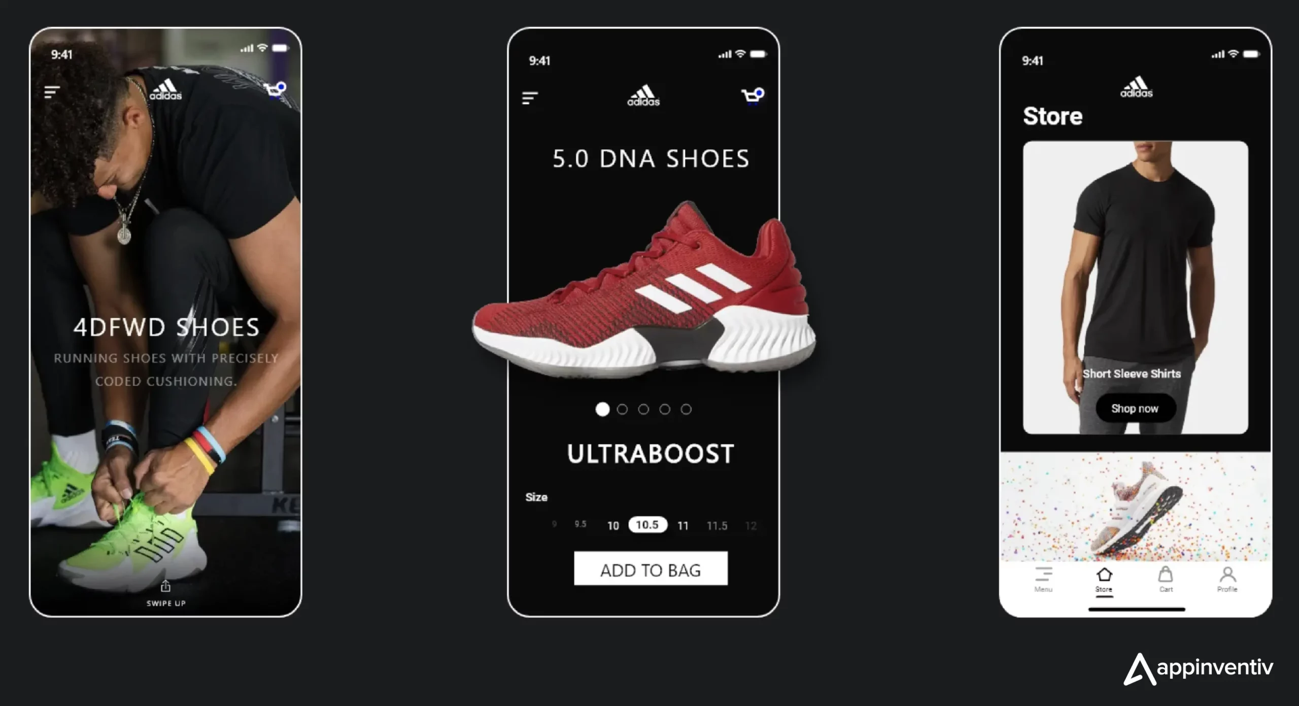Open Cart tab in bottom navigation

[1166, 579]
